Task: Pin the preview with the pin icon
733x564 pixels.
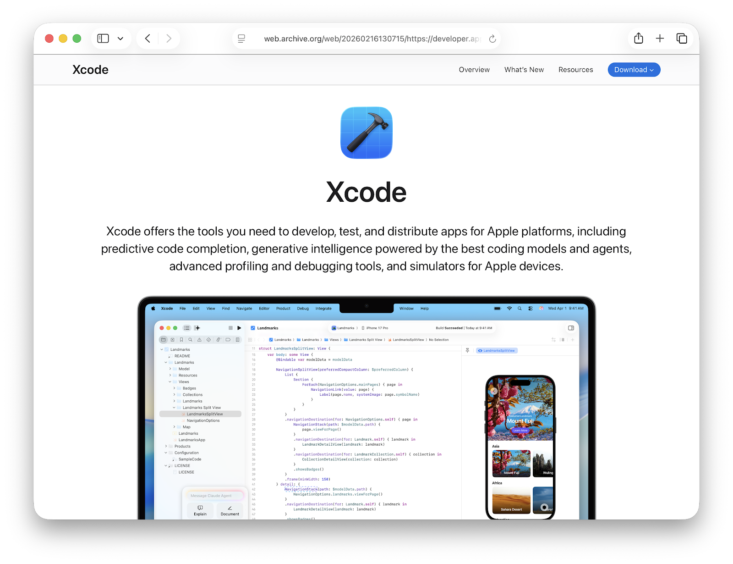Action: click(467, 350)
